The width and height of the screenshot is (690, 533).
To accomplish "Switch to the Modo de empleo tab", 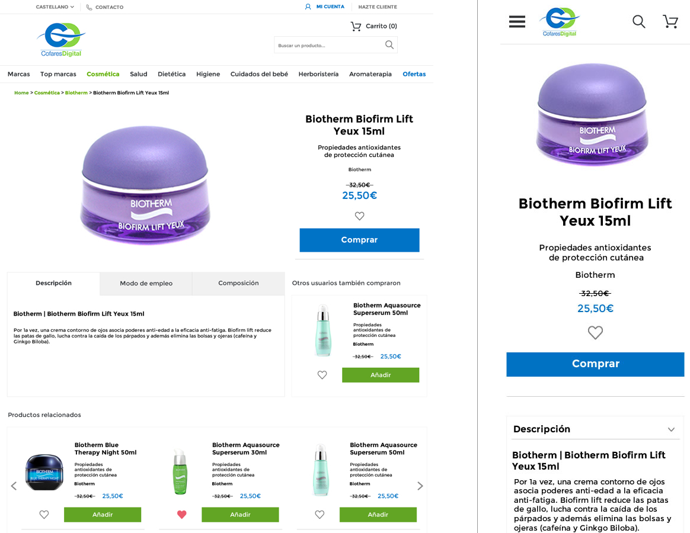I will [146, 283].
